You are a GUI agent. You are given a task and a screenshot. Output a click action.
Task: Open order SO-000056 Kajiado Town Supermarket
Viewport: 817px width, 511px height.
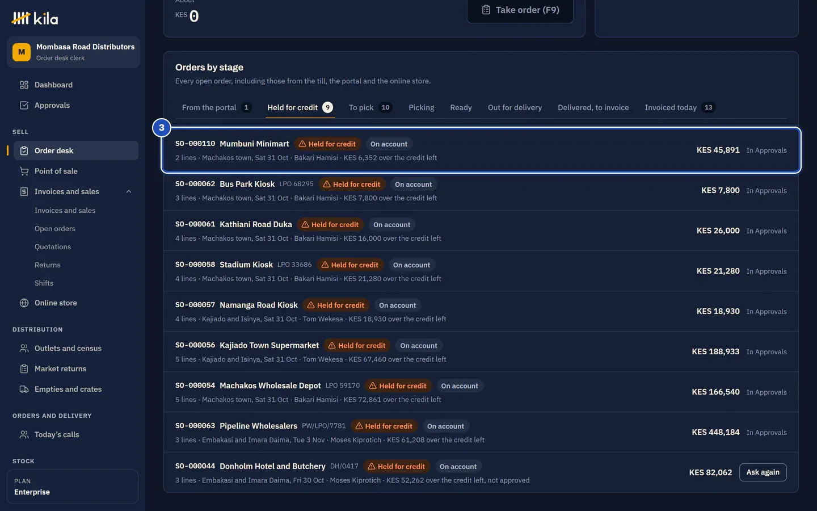pos(481,352)
